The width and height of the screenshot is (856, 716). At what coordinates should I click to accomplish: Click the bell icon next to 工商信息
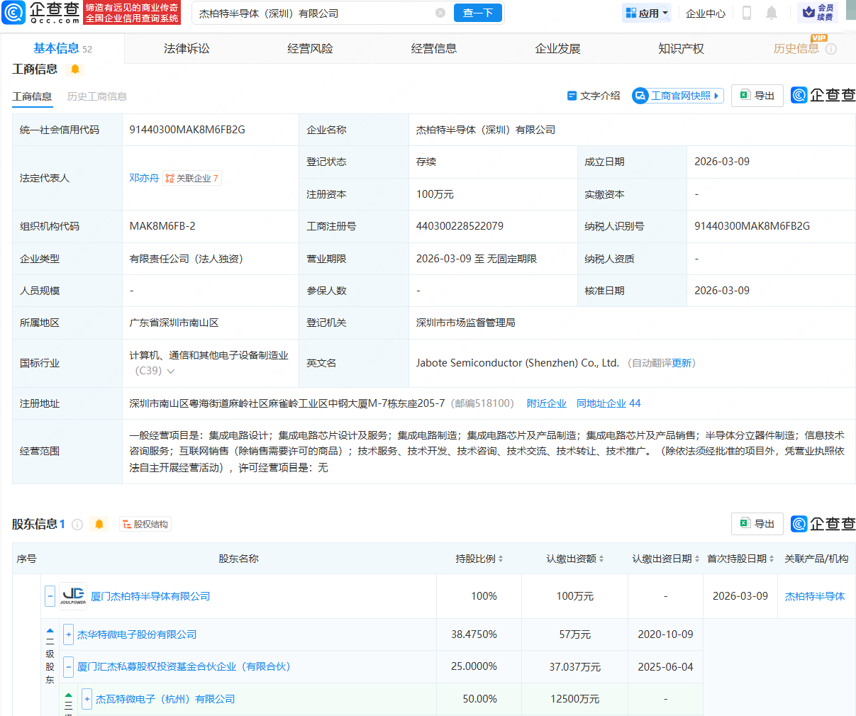75,69
